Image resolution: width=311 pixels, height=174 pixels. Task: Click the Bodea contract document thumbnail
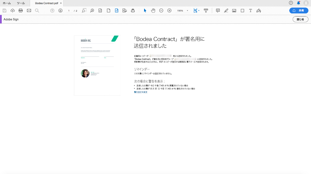click(x=97, y=65)
